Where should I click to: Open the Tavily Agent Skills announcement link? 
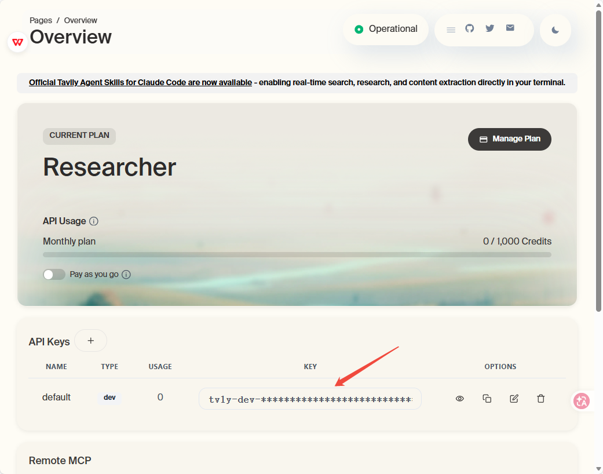pyautogui.click(x=140, y=82)
